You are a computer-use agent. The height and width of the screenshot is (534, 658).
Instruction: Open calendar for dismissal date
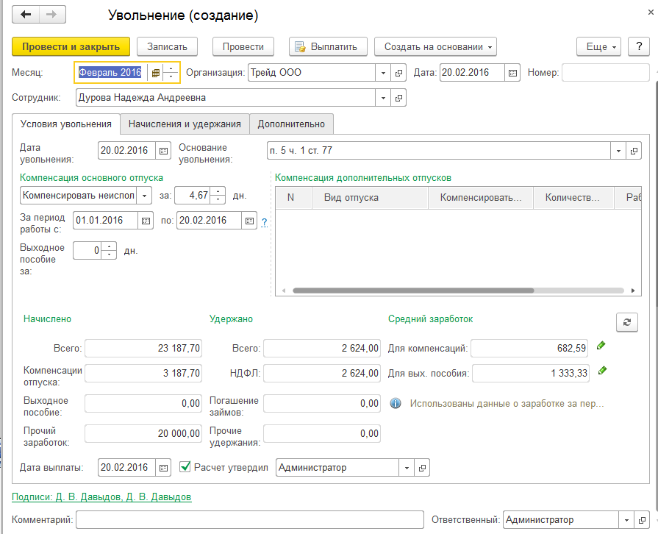[163, 150]
